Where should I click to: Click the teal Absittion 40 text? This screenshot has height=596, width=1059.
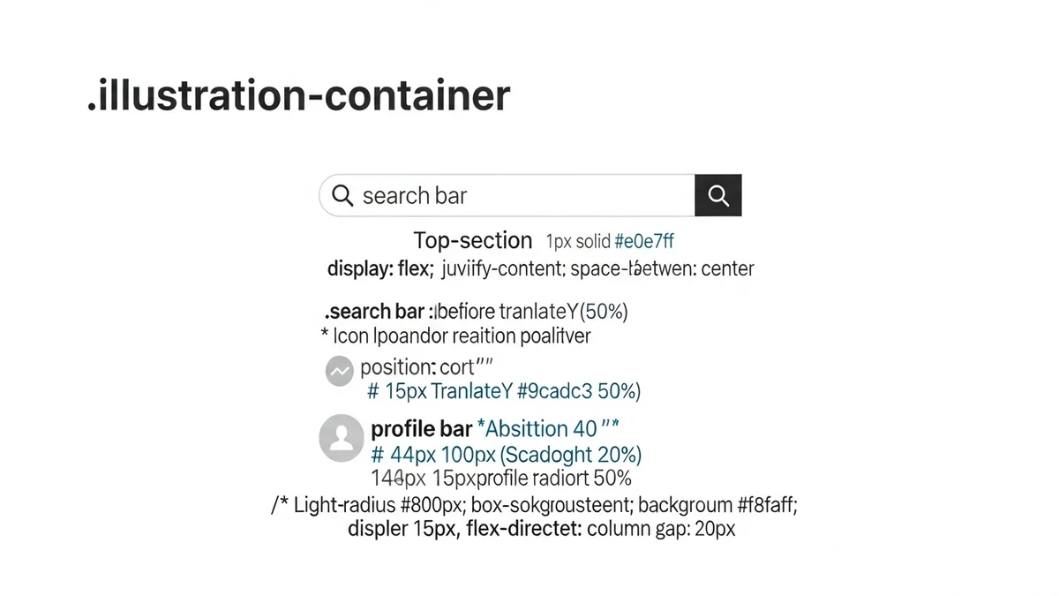click(548, 429)
